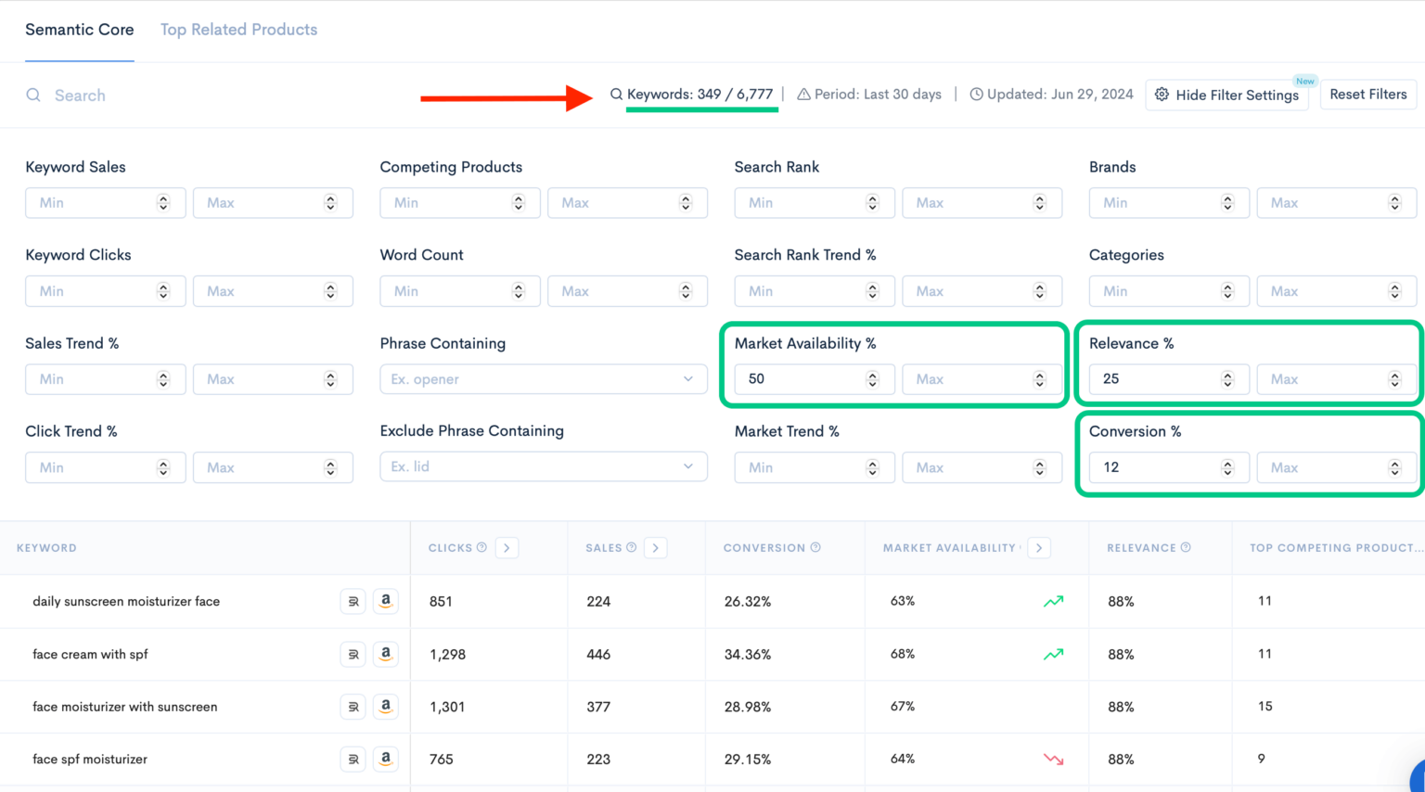Click the search rank history icon beside face cream with spf
The width and height of the screenshot is (1425, 792).
pos(353,654)
